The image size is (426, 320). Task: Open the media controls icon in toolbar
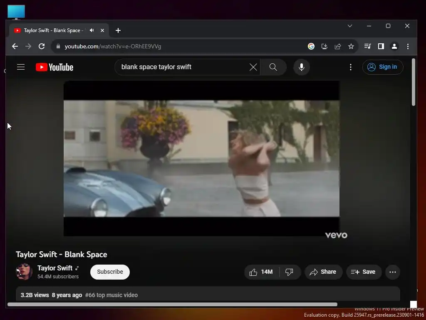(368, 46)
